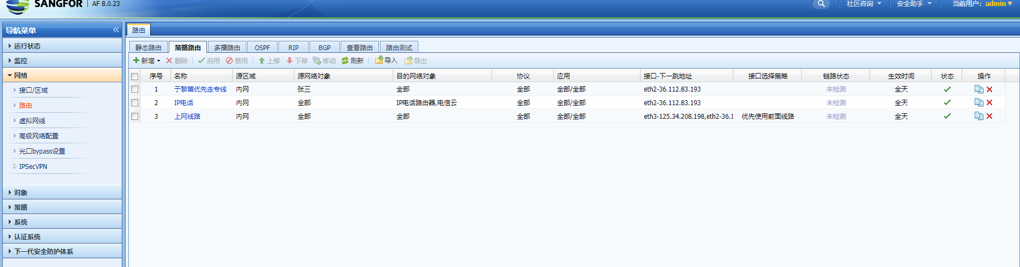This screenshot has height=267, width=1020.
Task: Click 未检测 link status in 上网线路 row
Action: point(836,116)
